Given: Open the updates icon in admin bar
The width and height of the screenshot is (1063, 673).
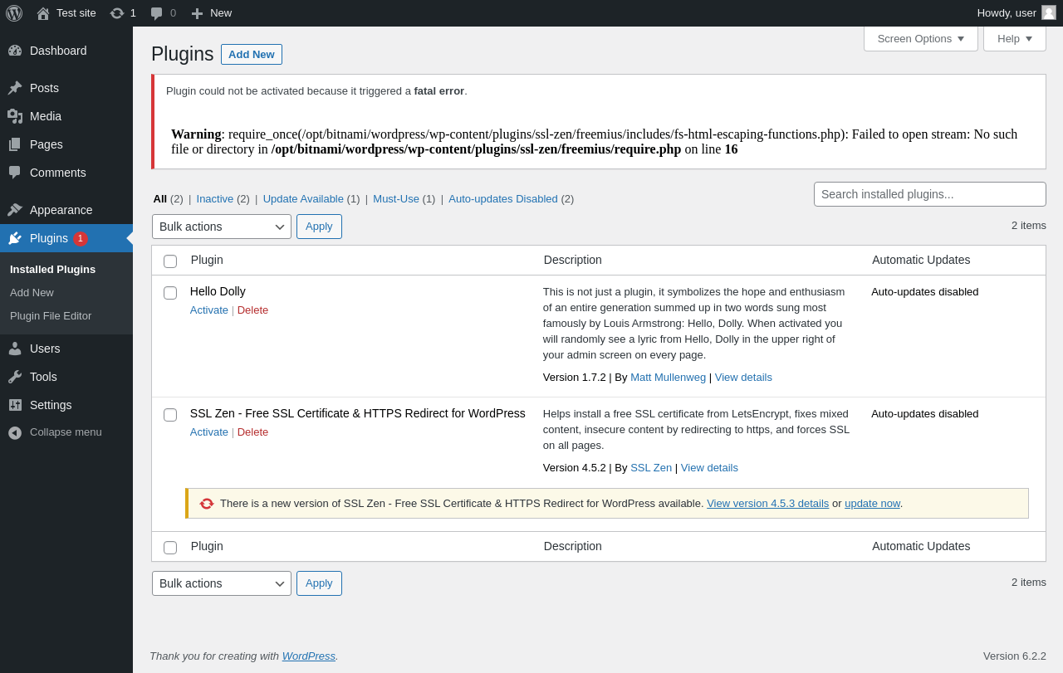Looking at the screenshot, I should pyautogui.click(x=117, y=13).
